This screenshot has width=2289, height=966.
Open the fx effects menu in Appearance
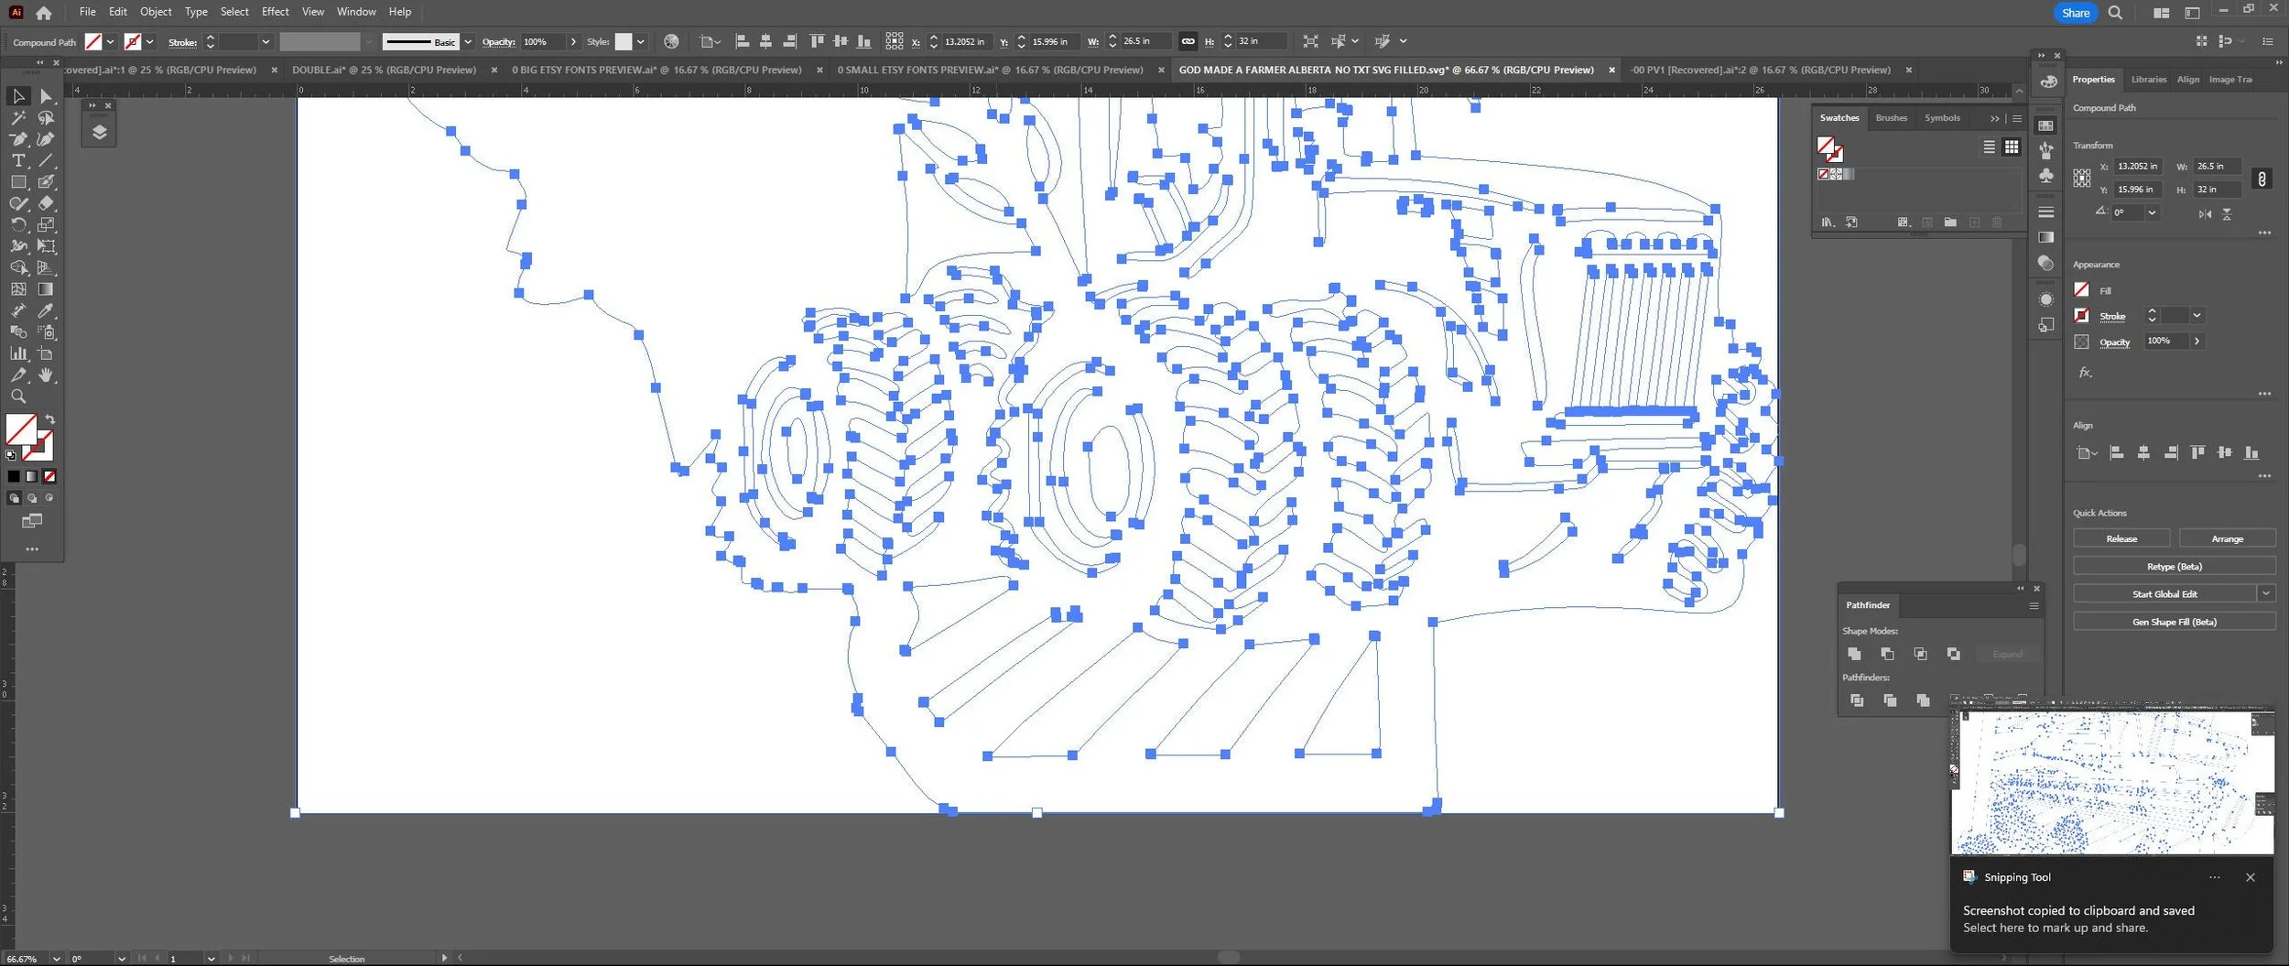2085,373
